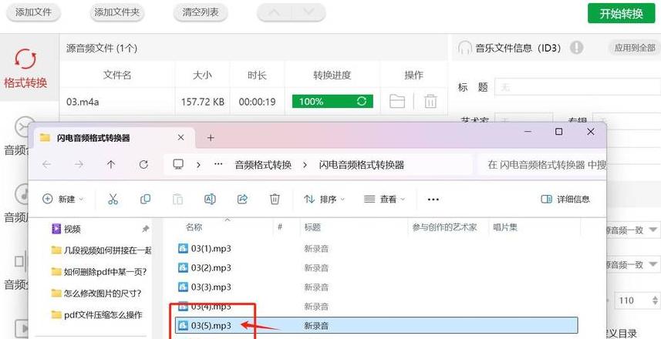661x339 pixels.
Task: Open 如何删除pdf中某一页? folder in sidebar
Action: [99, 271]
